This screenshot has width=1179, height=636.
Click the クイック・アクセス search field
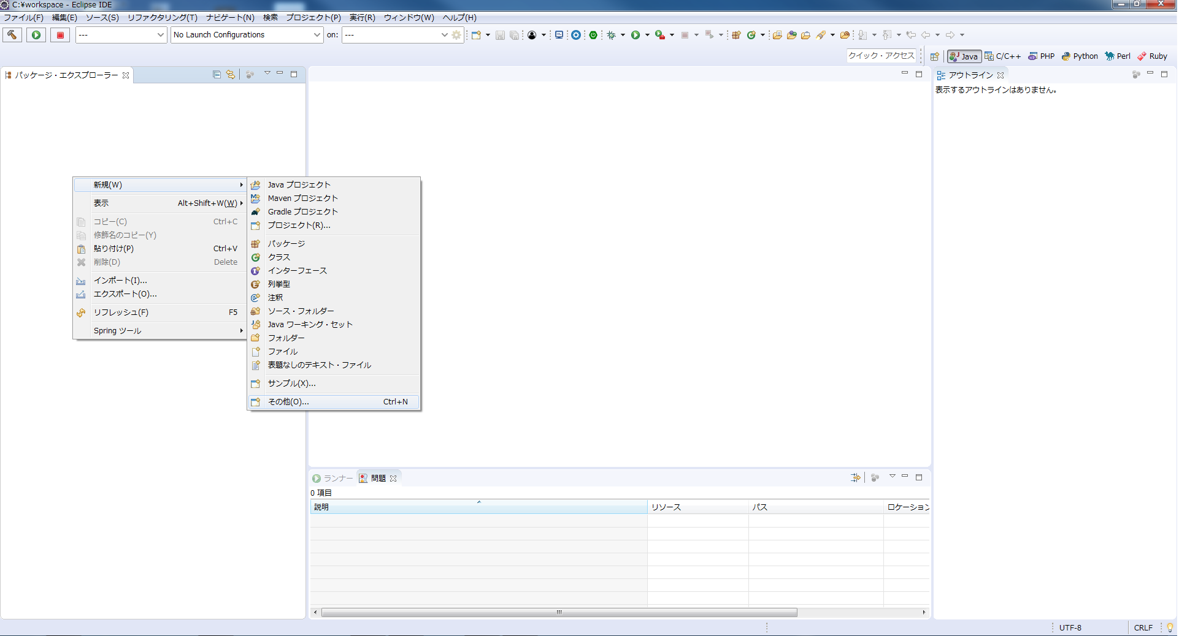click(x=881, y=56)
